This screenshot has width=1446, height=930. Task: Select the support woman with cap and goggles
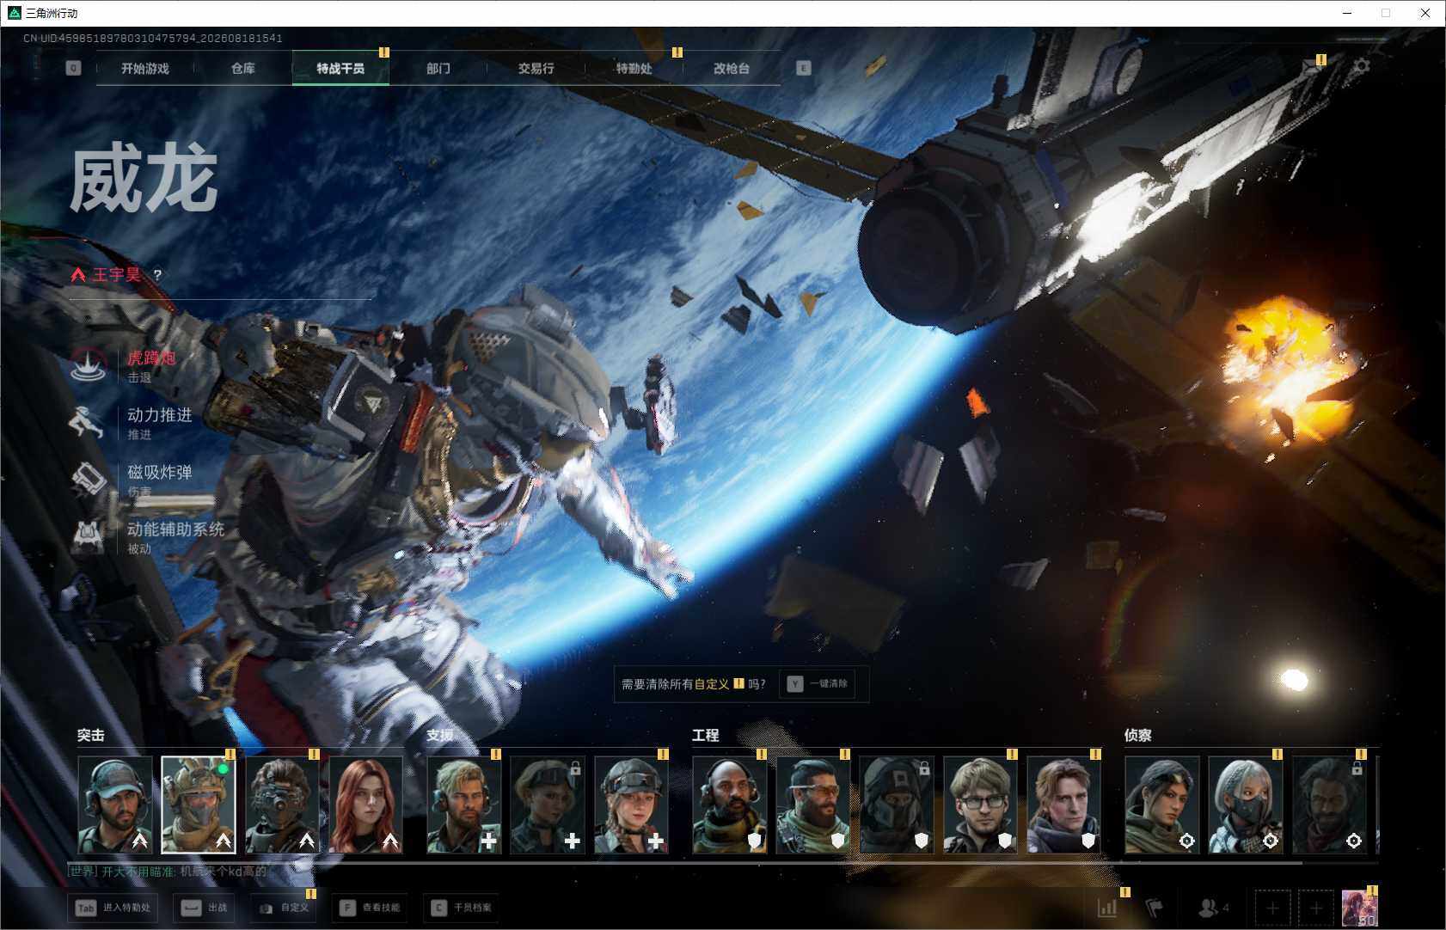pyautogui.click(x=631, y=805)
